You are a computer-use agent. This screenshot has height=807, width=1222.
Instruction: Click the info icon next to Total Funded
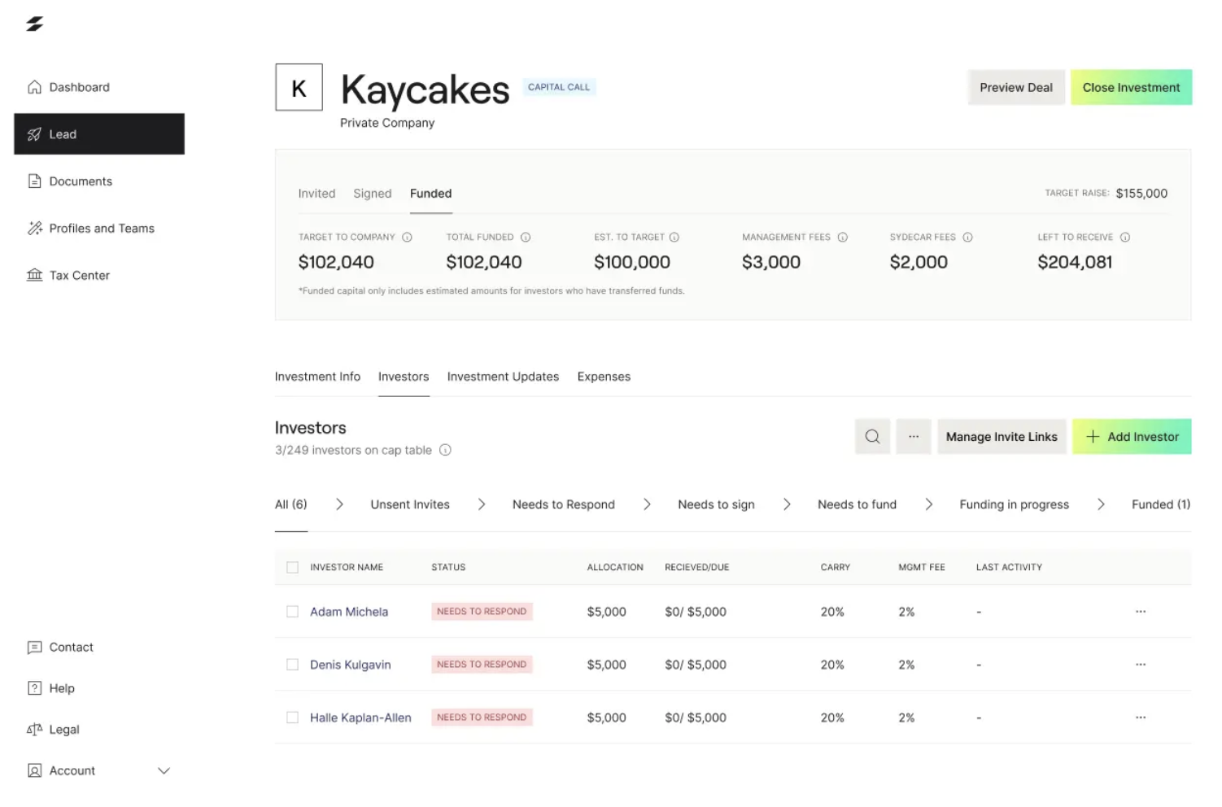526,238
